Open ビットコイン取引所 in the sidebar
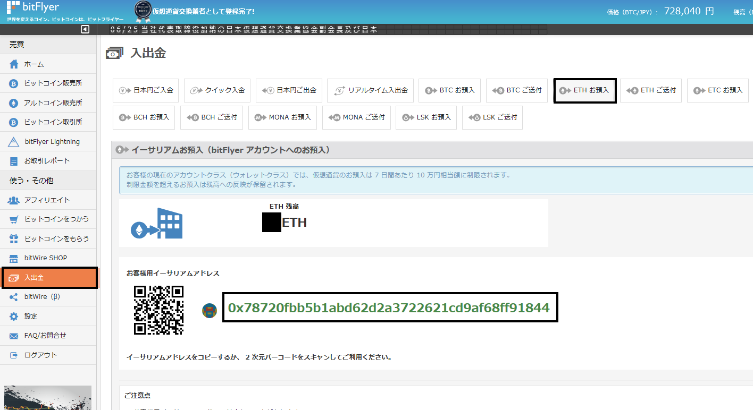The image size is (753, 410). [x=48, y=122]
